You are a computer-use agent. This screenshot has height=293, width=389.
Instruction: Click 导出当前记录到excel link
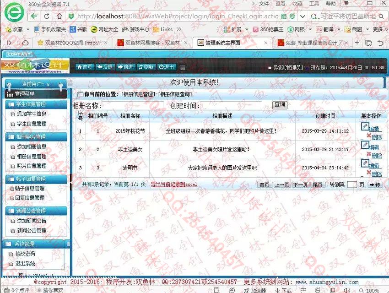(174, 184)
